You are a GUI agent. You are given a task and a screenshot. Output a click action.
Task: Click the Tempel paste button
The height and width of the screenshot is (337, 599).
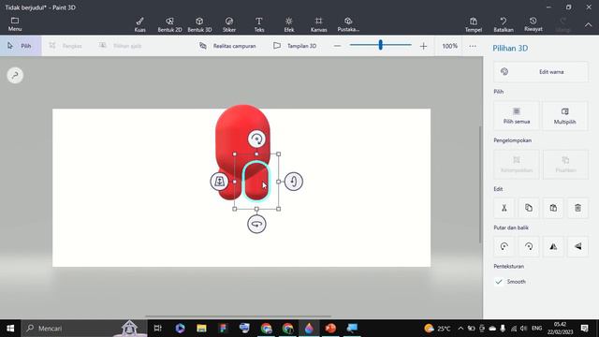pyautogui.click(x=474, y=24)
